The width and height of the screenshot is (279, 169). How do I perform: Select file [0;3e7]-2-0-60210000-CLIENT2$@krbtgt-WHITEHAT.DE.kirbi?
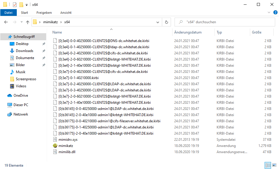[x=105, y=96]
